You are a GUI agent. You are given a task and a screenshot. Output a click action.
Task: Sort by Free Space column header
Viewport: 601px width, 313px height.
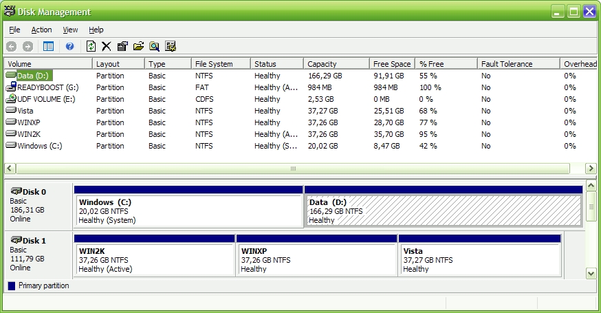point(393,64)
